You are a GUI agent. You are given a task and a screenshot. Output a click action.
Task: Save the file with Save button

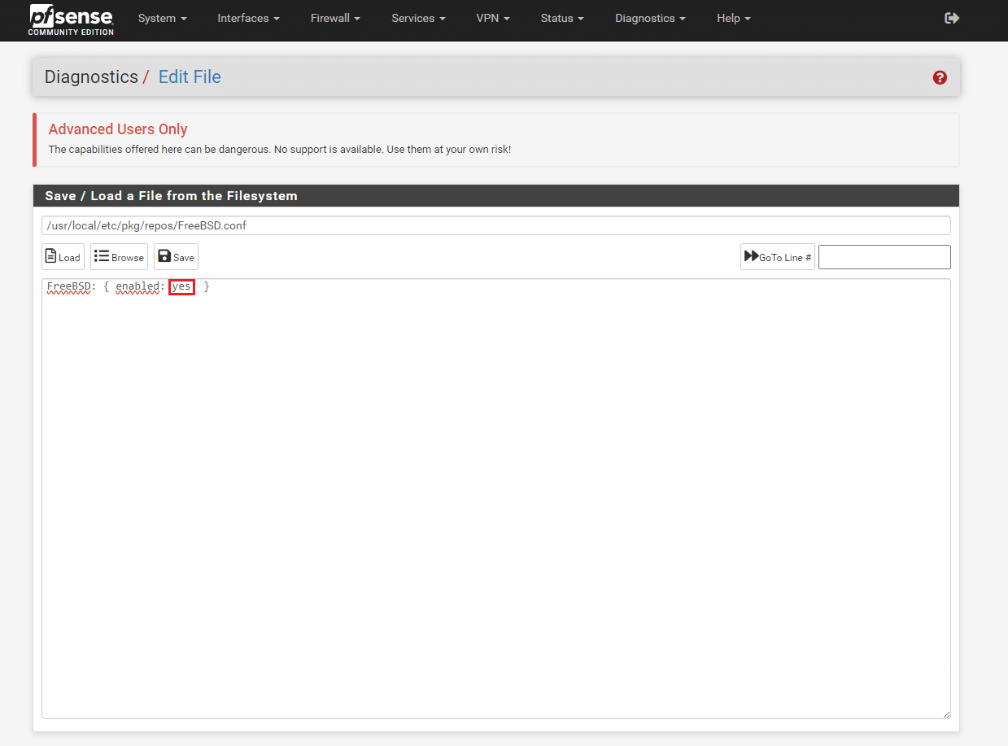point(176,257)
